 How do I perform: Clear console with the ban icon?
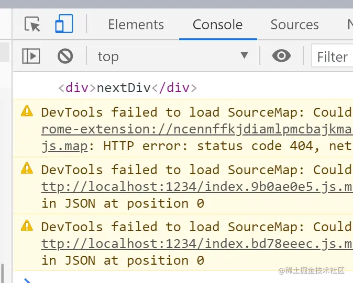[x=65, y=56]
